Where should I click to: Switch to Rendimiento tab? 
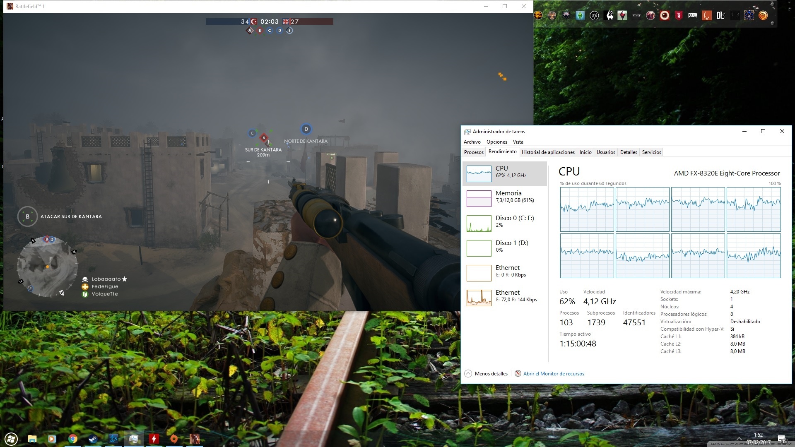pos(502,151)
